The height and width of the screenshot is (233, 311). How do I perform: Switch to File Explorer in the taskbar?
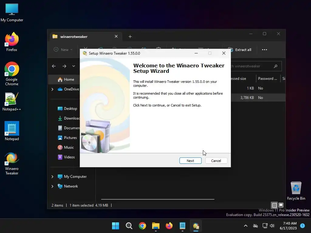tap(156, 226)
